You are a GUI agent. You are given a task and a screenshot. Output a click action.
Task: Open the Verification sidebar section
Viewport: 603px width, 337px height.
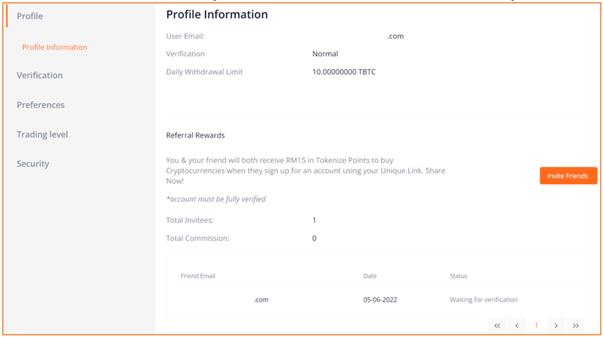(40, 76)
